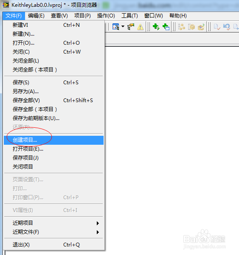Select 关闭(C) in the File menu
This screenshot has height=255, width=239.
coord(53,52)
